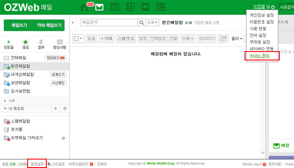This screenshot has height=168, width=294.
Task: Filter by 받는사람 TO icon
Action: pos(60,44)
